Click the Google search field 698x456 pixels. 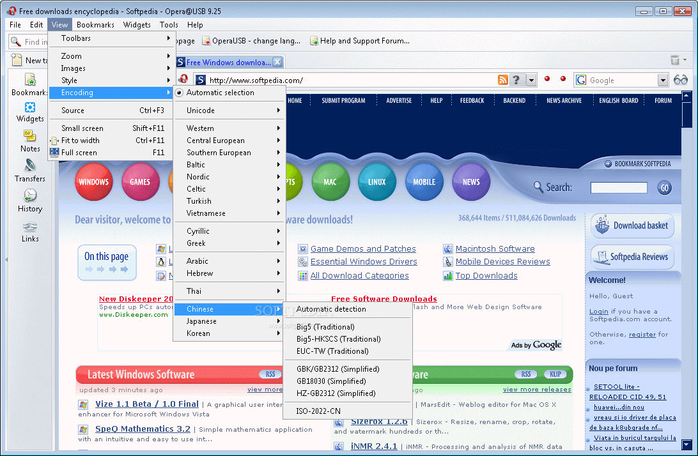coord(623,80)
